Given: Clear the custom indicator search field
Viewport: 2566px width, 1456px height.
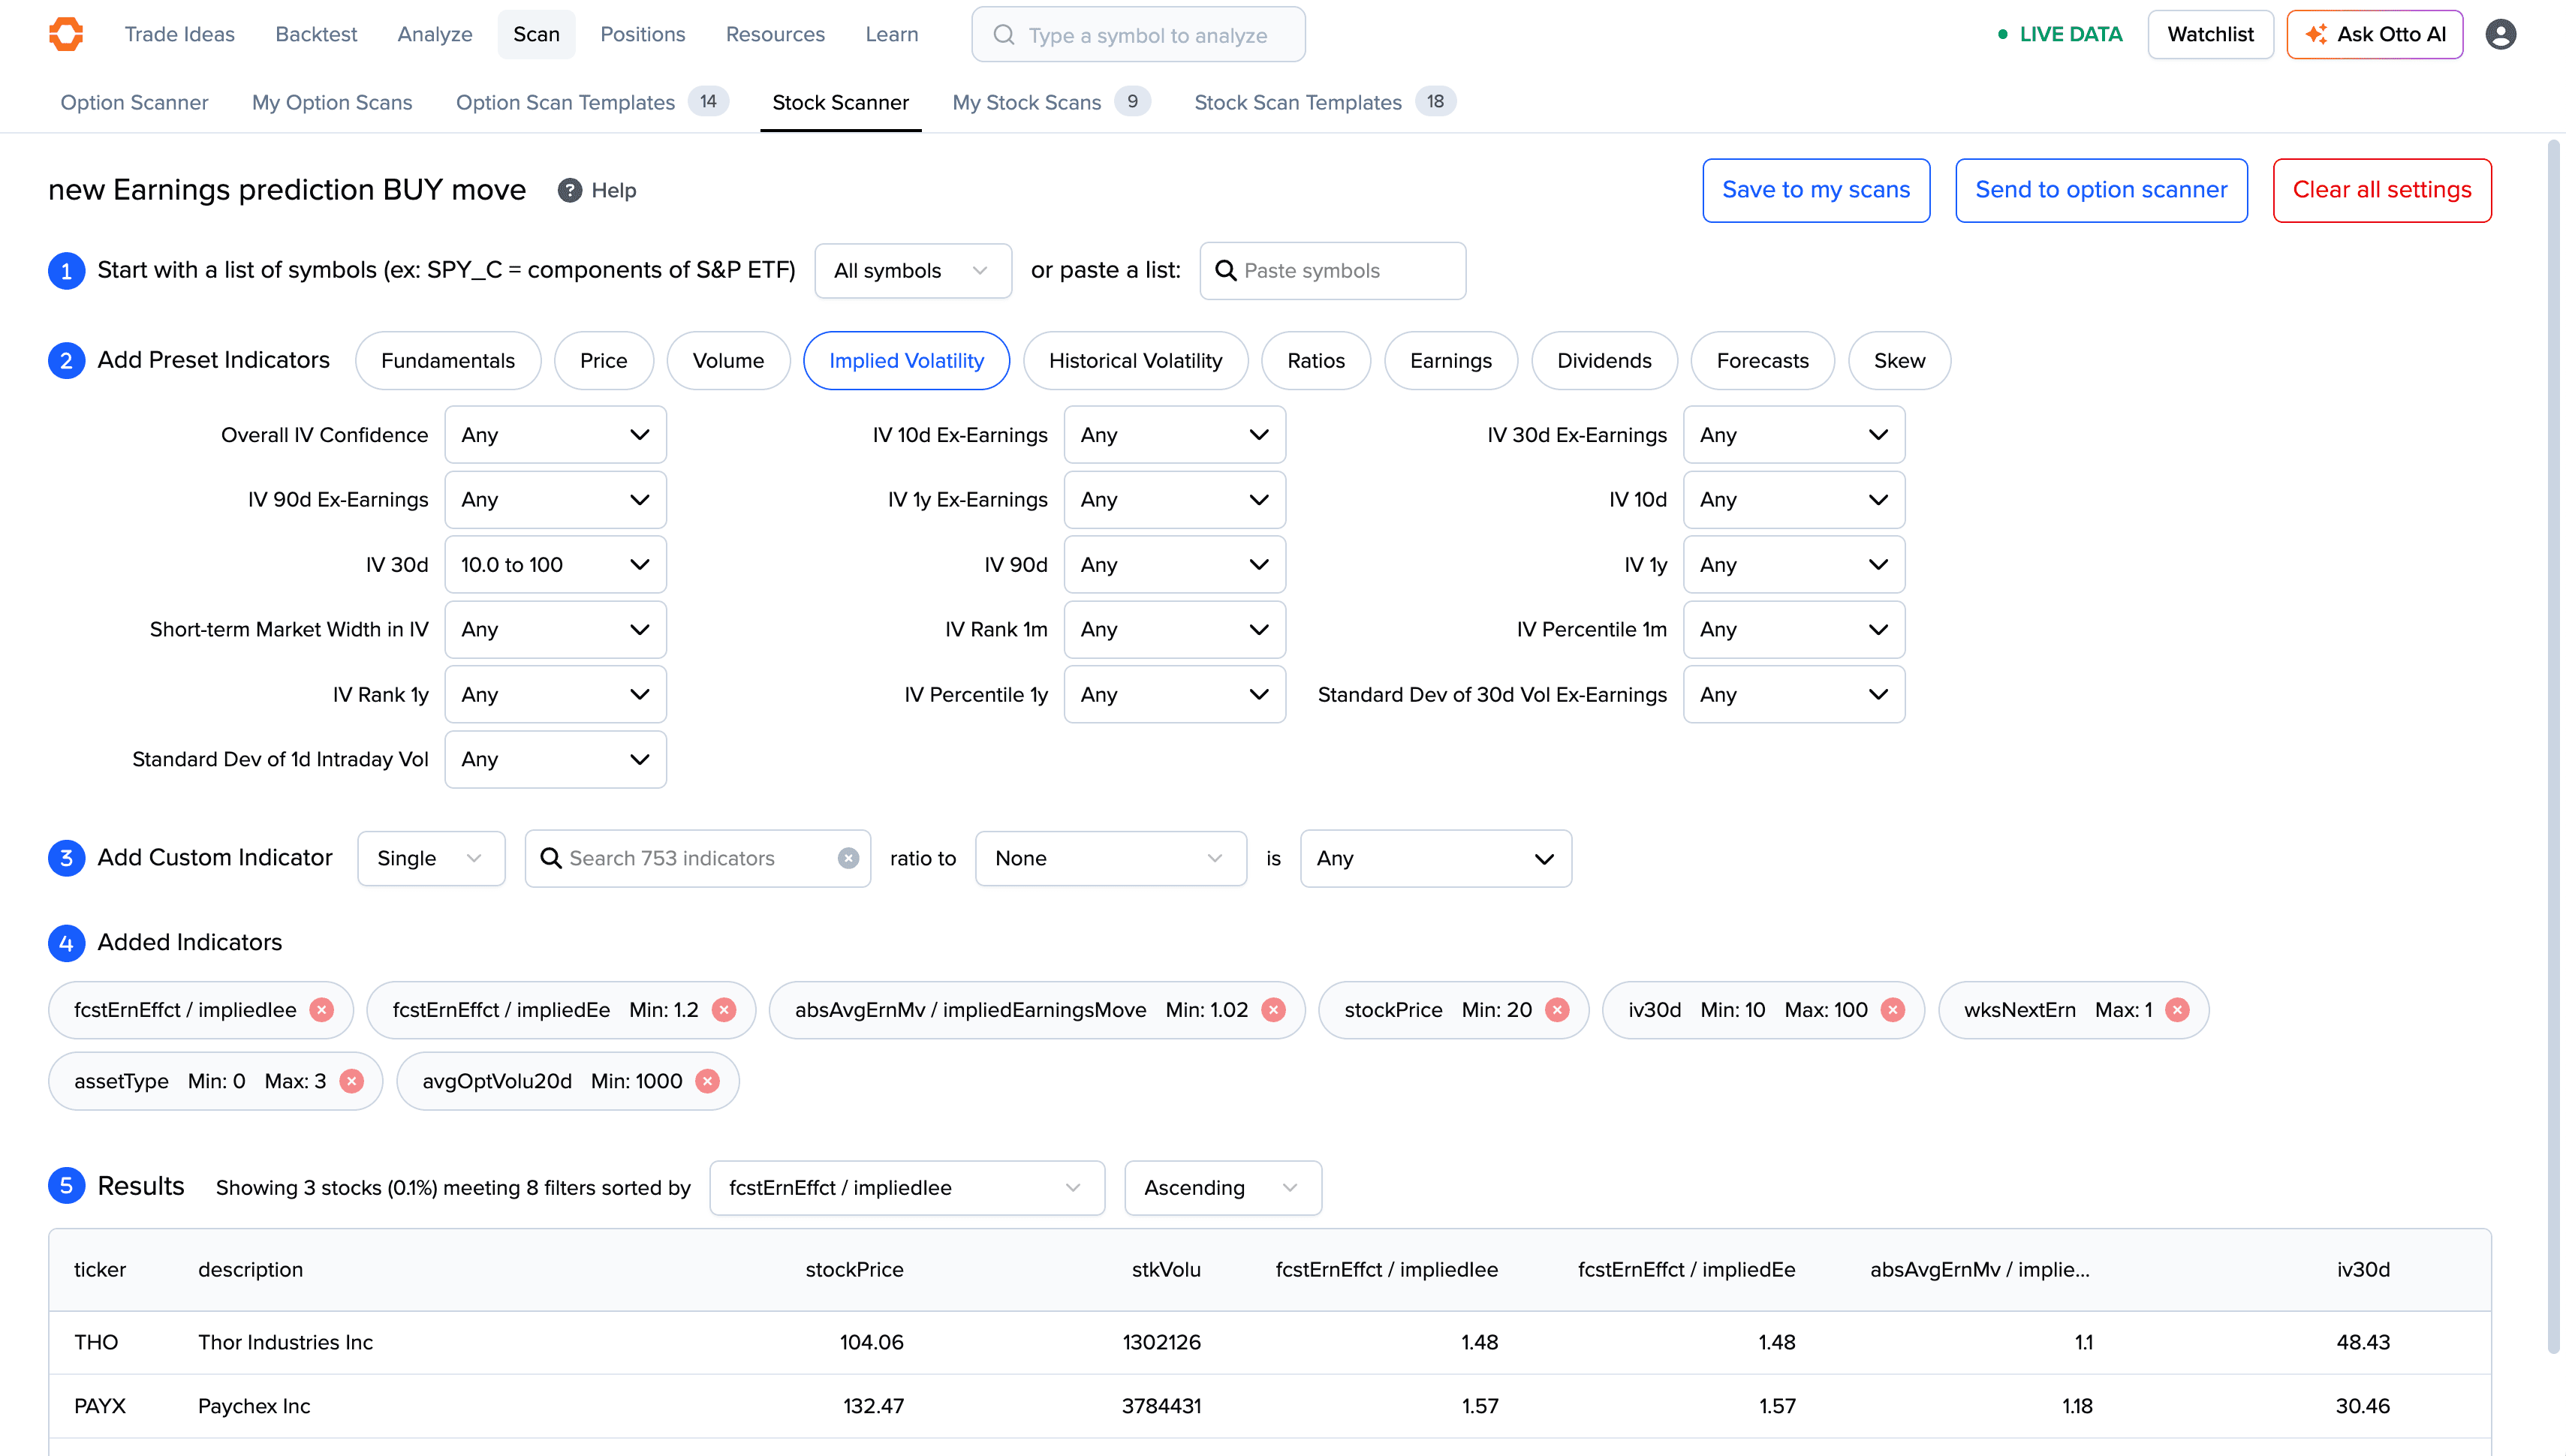Looking at the screenshot, I should tap(848, 858).
